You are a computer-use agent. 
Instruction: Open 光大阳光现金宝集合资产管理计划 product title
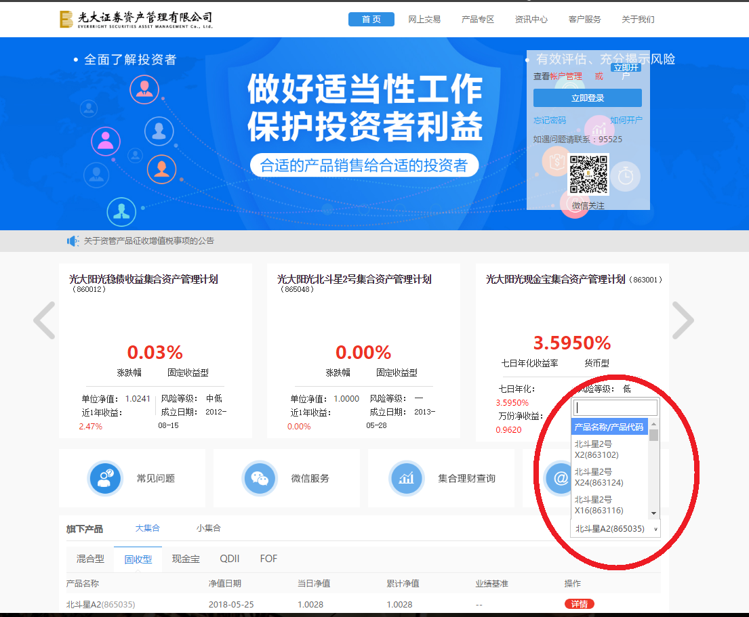tap(556, 279)
